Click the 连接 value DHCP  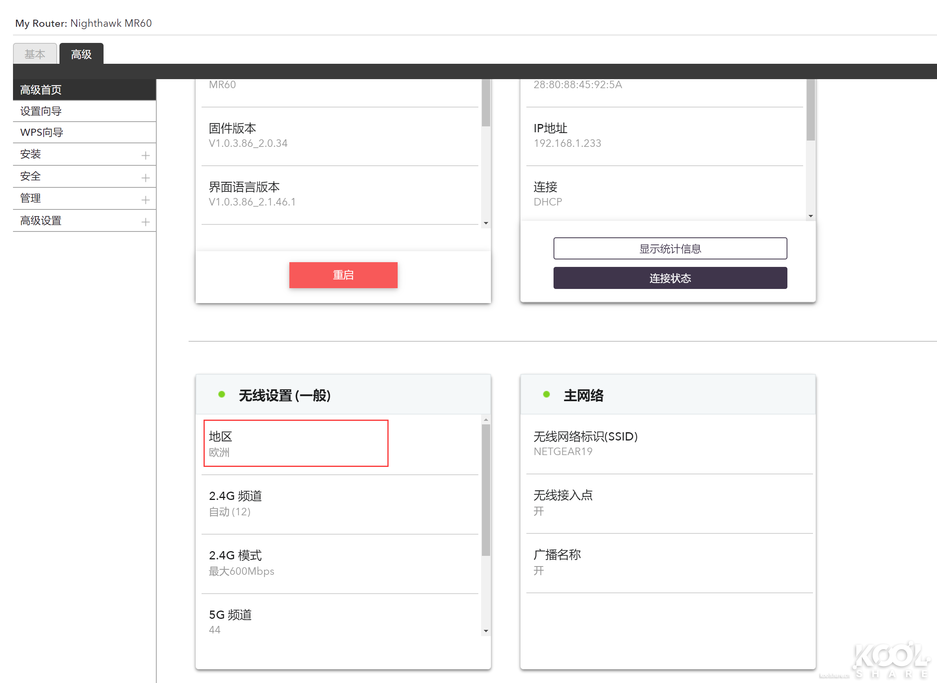[548, 202]
